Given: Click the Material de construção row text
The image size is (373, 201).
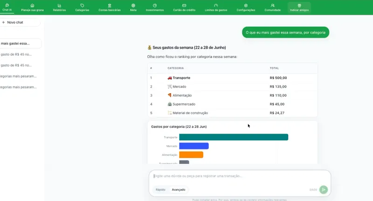Looking at the screenshot, I should (190, 113).
